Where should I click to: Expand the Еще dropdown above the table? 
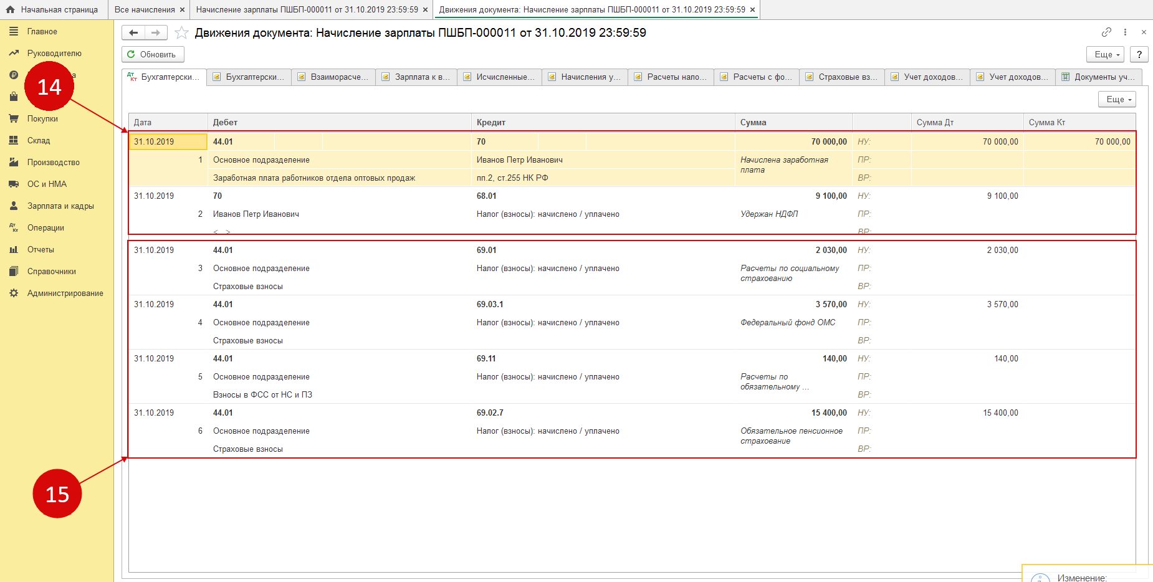1117,99
